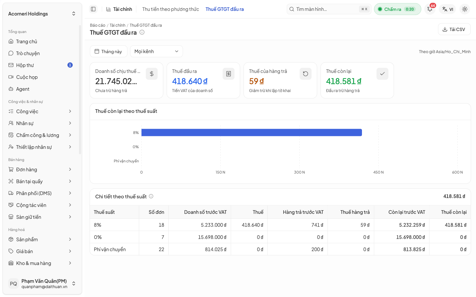Click info icon next to Chi tiết theo thuế suất
Image resolution: width=476 pixels, height=297 pixels.
151,196
